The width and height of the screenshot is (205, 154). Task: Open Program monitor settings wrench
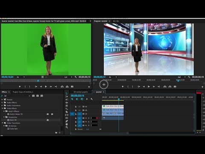[x=189, y=77]
